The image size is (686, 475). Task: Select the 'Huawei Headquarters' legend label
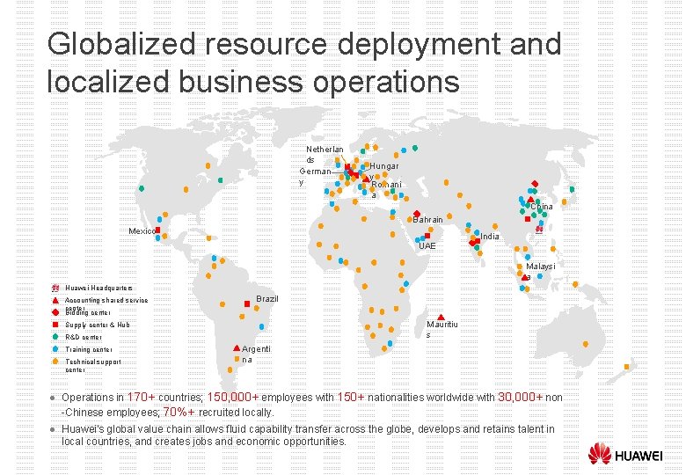(x=99, y=288)
